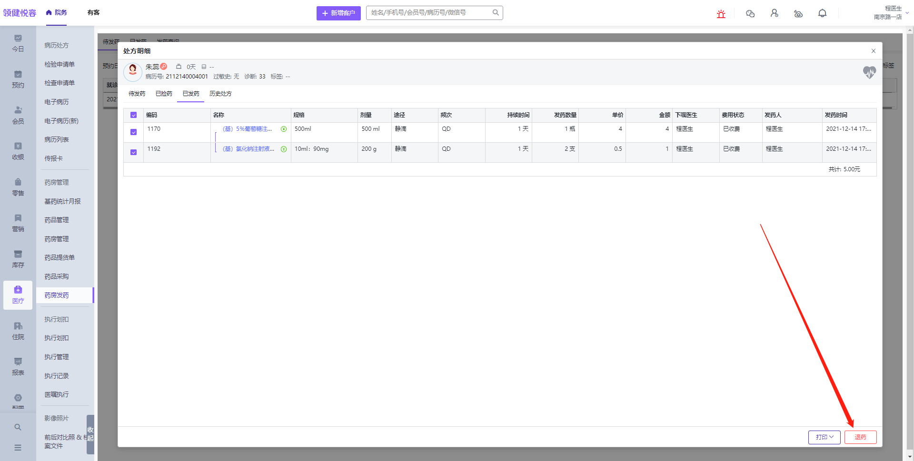914x461 pixels.
Task: Click the 新增客户 button
Action: [338, 13]
